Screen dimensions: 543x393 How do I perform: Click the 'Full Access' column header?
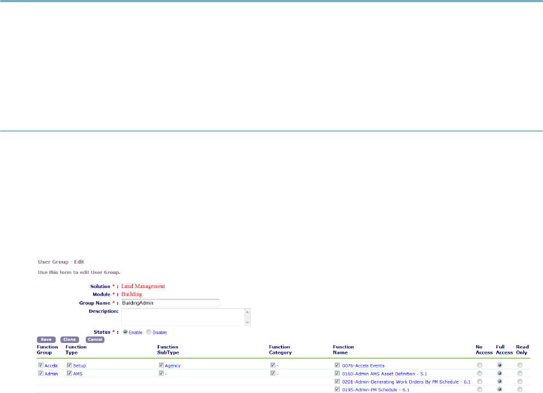tap(504, 350)
